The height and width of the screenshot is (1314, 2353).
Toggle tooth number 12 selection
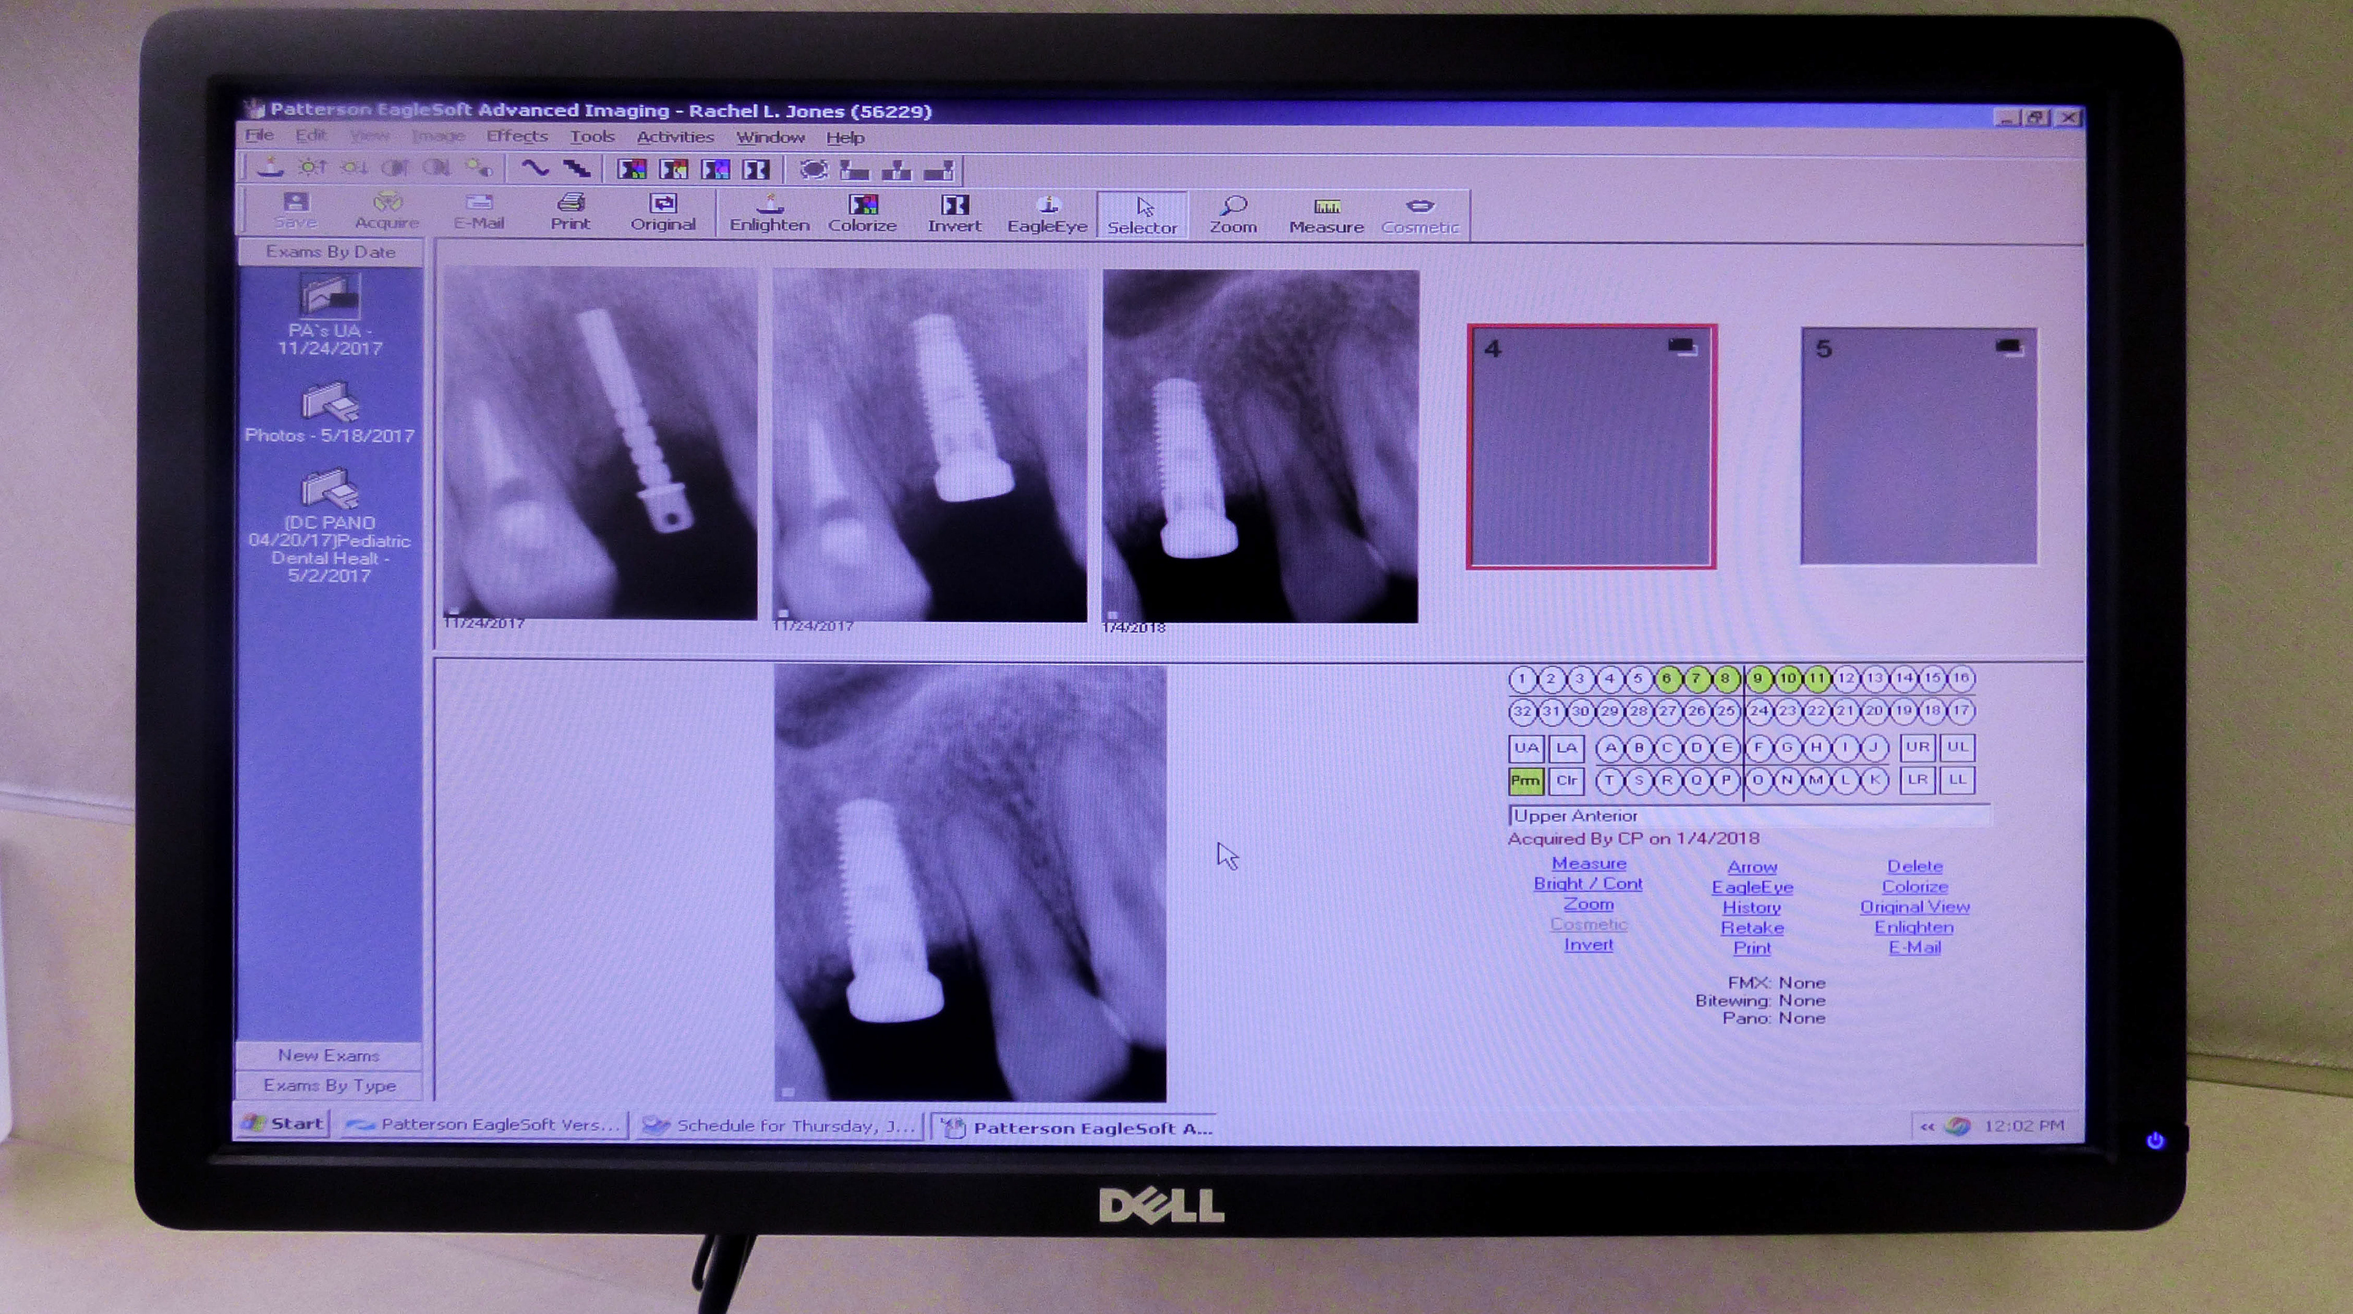pyautogui.click(x=1846, y=679)
